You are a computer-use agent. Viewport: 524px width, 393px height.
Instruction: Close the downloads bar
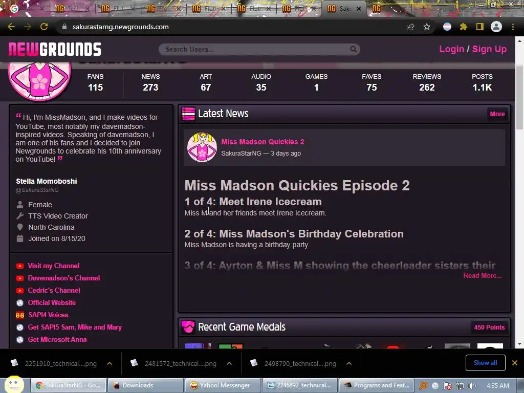[515, 363]
